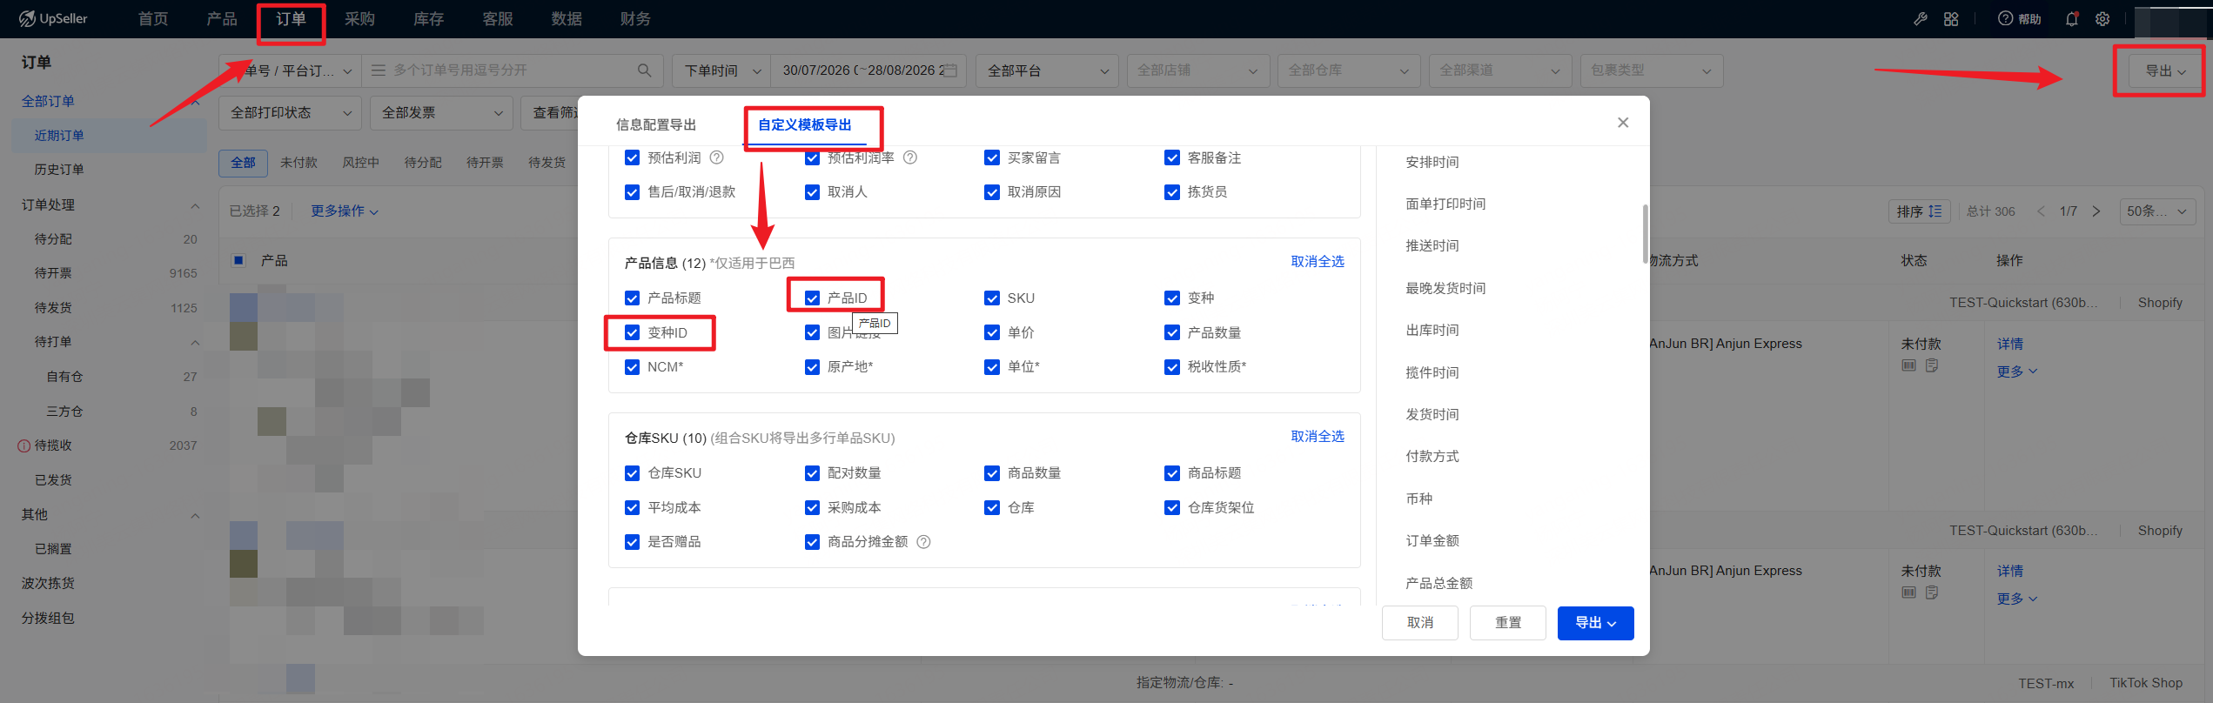Open the 全部发票 dropdown

click(441, 113)
